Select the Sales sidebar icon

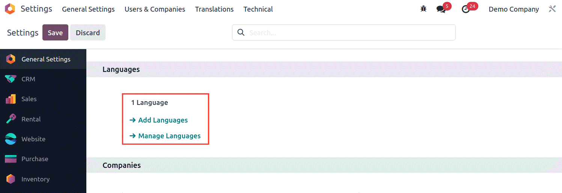(11, 99)
